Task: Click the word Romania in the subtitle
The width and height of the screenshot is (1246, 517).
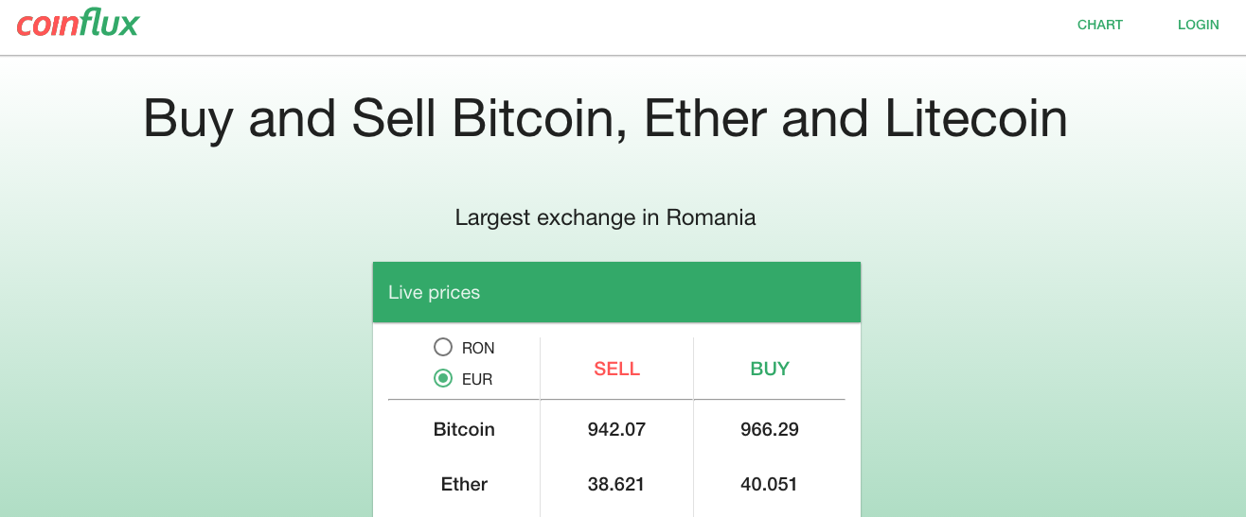Action: (x=710, y=218)
